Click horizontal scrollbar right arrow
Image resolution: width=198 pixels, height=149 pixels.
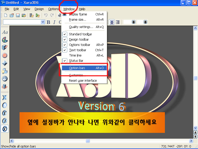(191, 141)
